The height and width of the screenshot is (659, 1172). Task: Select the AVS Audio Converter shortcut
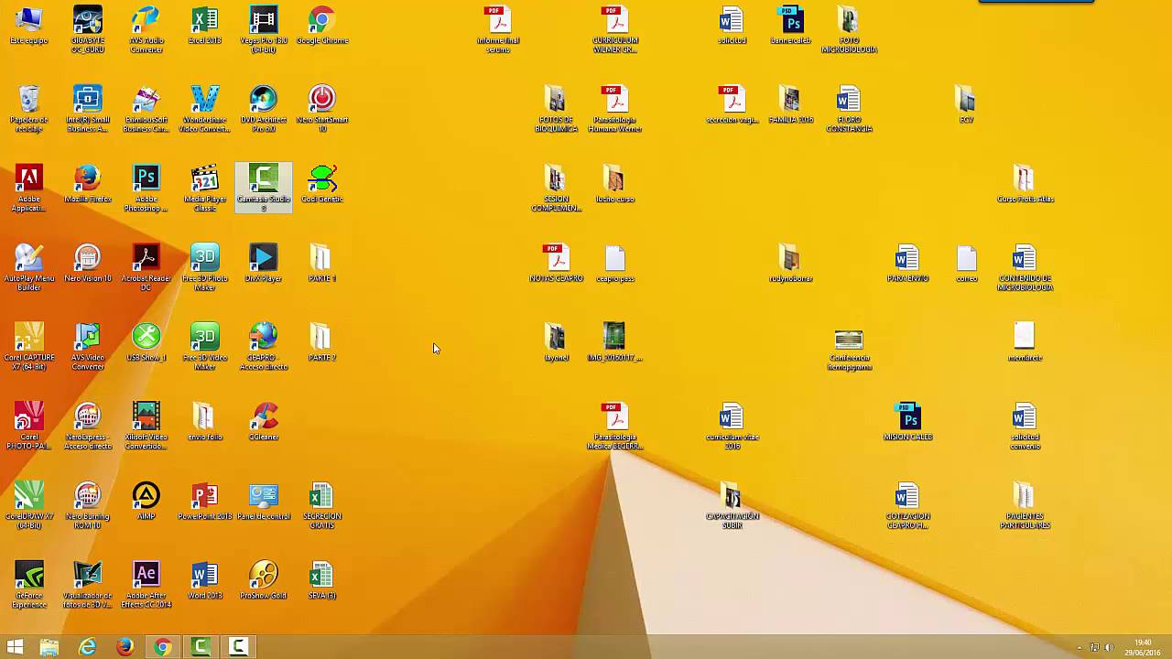pos(146,30)
